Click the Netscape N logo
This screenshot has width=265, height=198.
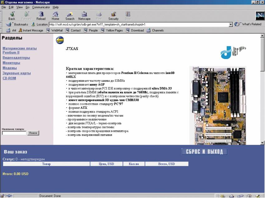click(260, 16)
